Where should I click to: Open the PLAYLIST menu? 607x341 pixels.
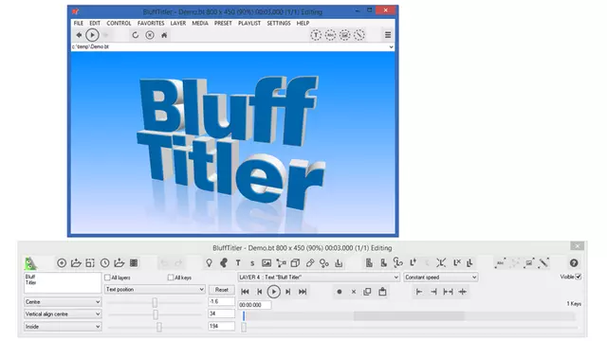coord(249,23)
